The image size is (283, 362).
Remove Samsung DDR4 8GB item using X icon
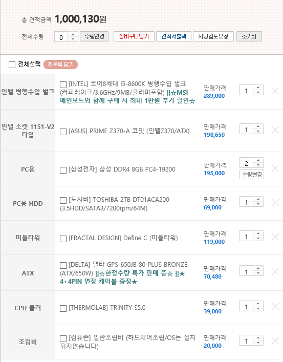(x=275, y=168)
